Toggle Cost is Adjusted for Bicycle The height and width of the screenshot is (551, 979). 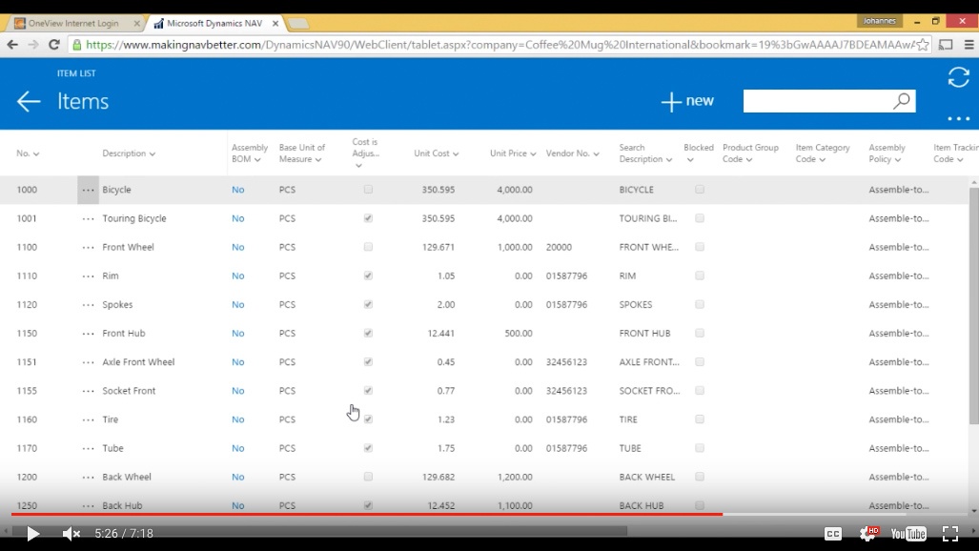(368, 190)
